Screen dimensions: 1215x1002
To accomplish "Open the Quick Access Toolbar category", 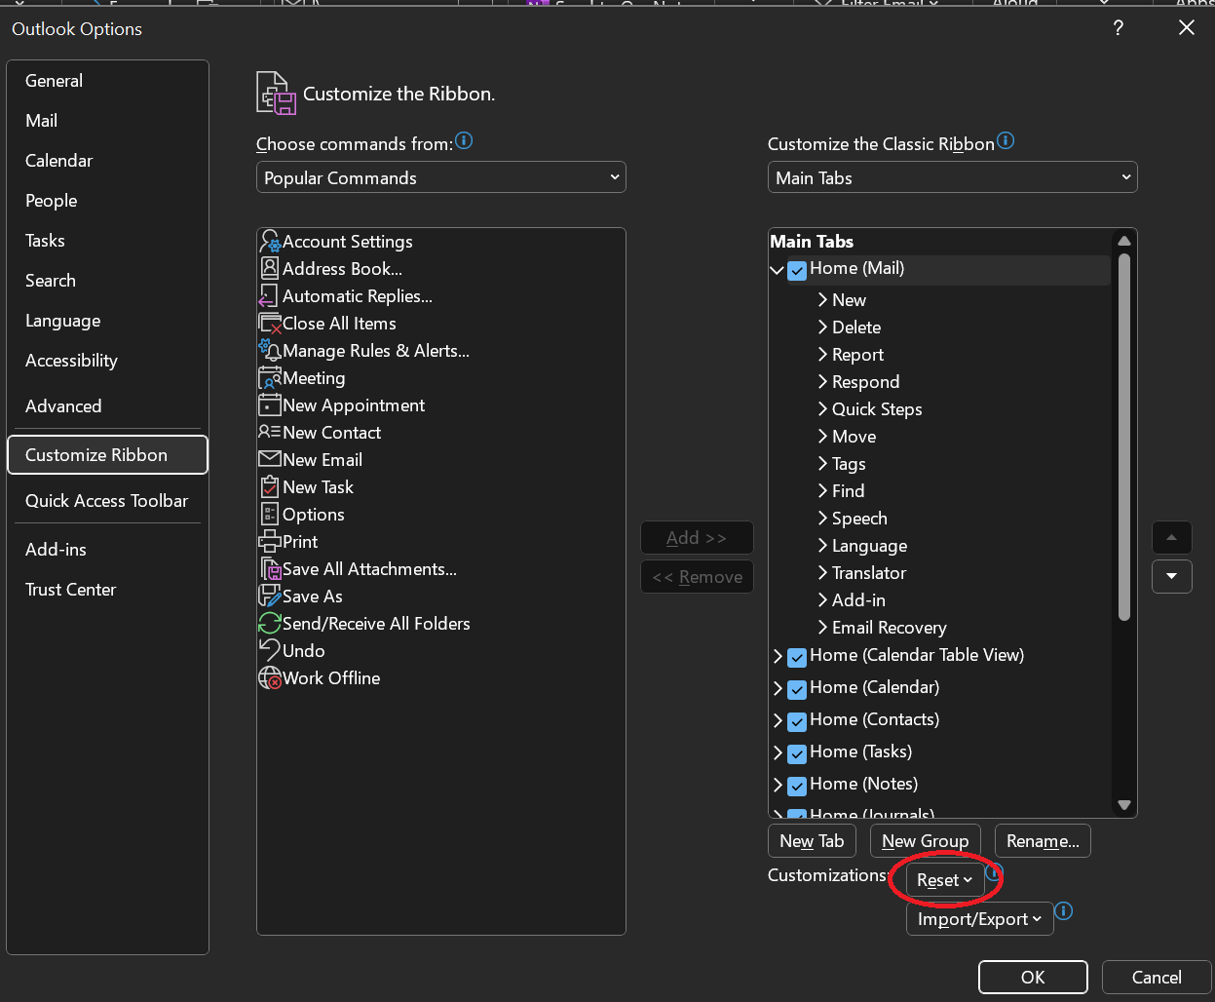I will [107, 501].
